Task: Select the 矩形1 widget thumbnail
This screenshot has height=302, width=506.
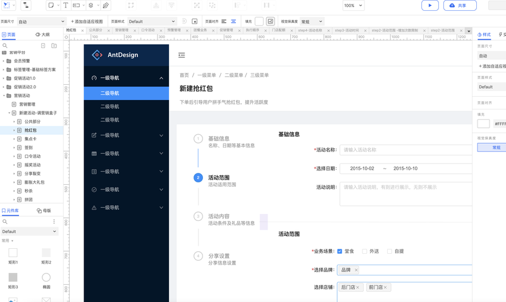Action: [13, 253]
